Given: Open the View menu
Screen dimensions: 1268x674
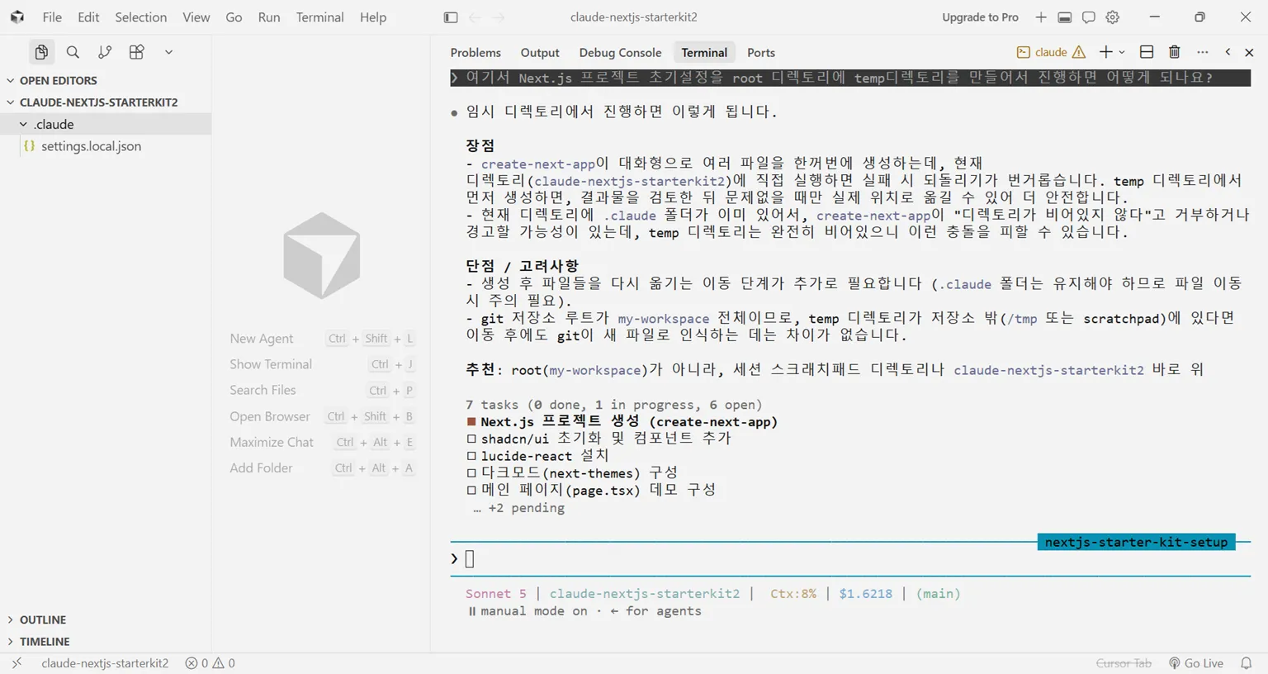Looking at the screenshot, I should (x=196, y=17).
